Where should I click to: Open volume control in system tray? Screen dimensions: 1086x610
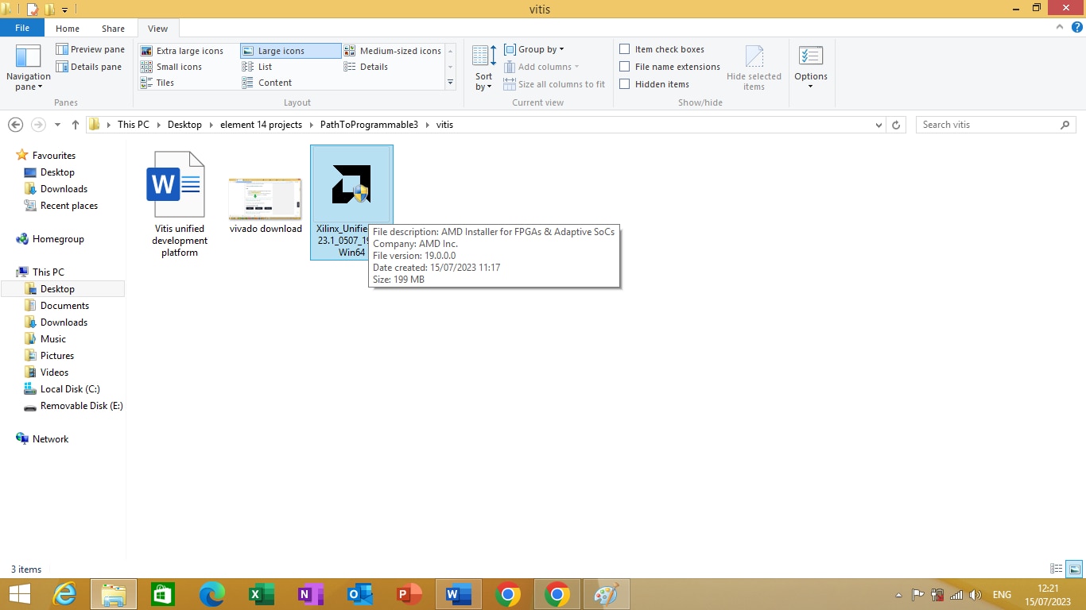coord(975,594)
